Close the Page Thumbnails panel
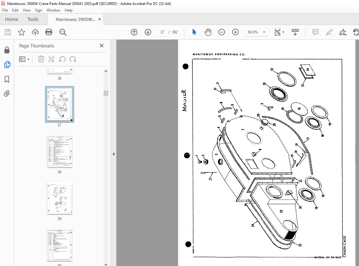Screen dimensions: 359x266 (x=102, y=46)
